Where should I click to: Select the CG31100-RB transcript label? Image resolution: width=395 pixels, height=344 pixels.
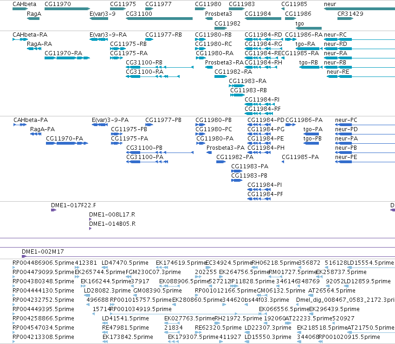pyautogui.click(x=144, y=63)
